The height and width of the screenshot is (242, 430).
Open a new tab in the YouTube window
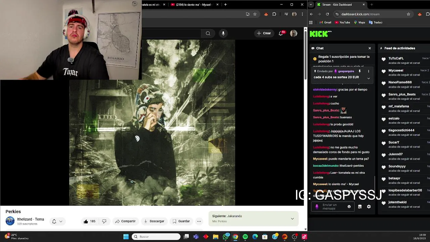(225, 4)
